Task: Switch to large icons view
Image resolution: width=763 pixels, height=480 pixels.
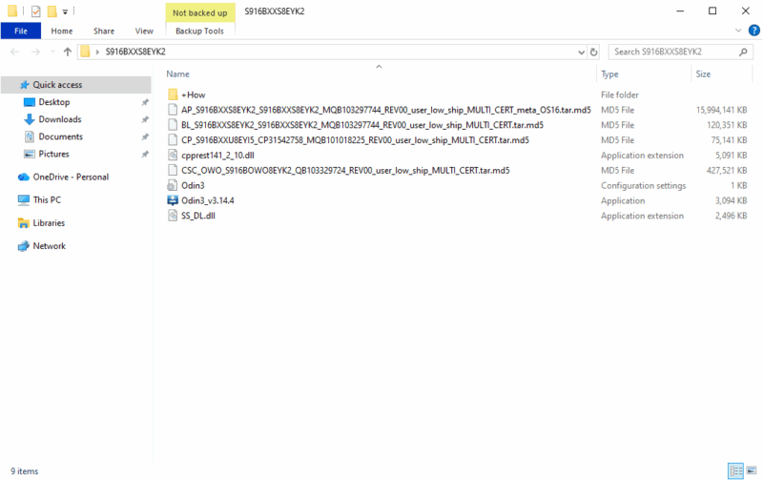Action: [751, 470]
